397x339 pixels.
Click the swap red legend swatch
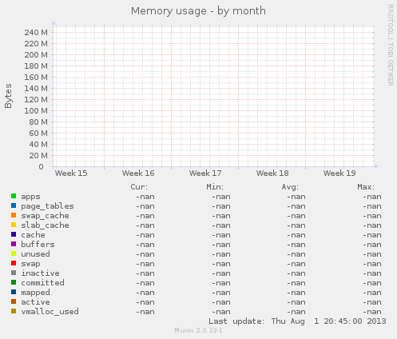[x=14, y=263]
